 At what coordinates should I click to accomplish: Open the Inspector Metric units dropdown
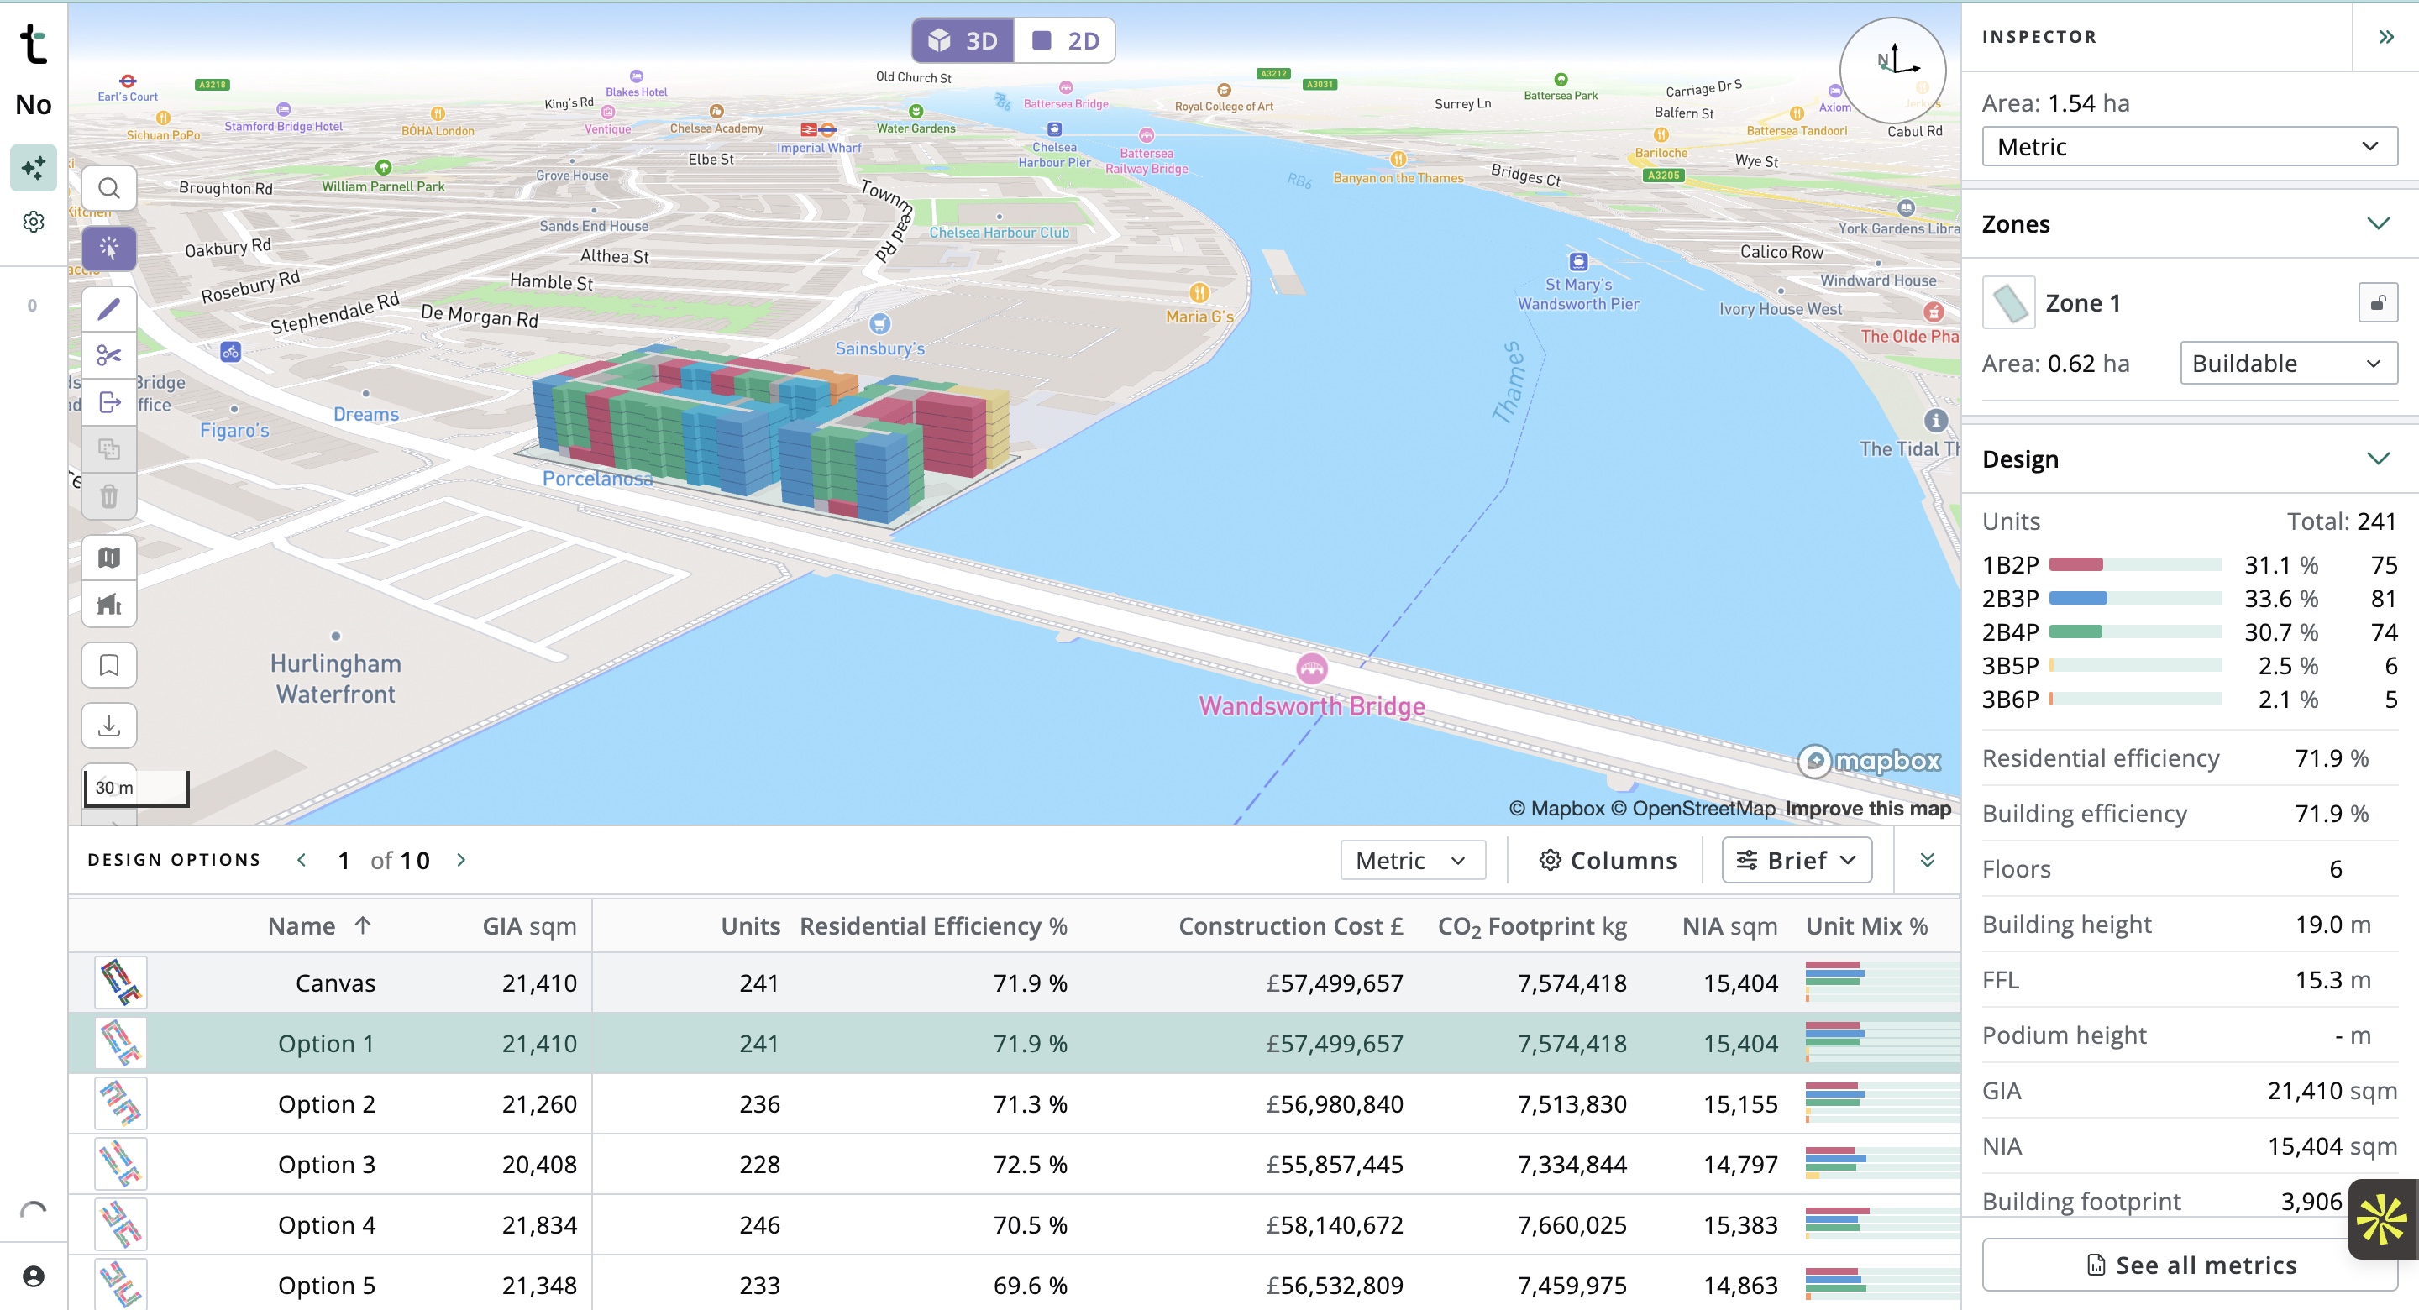click(2189, 146)
